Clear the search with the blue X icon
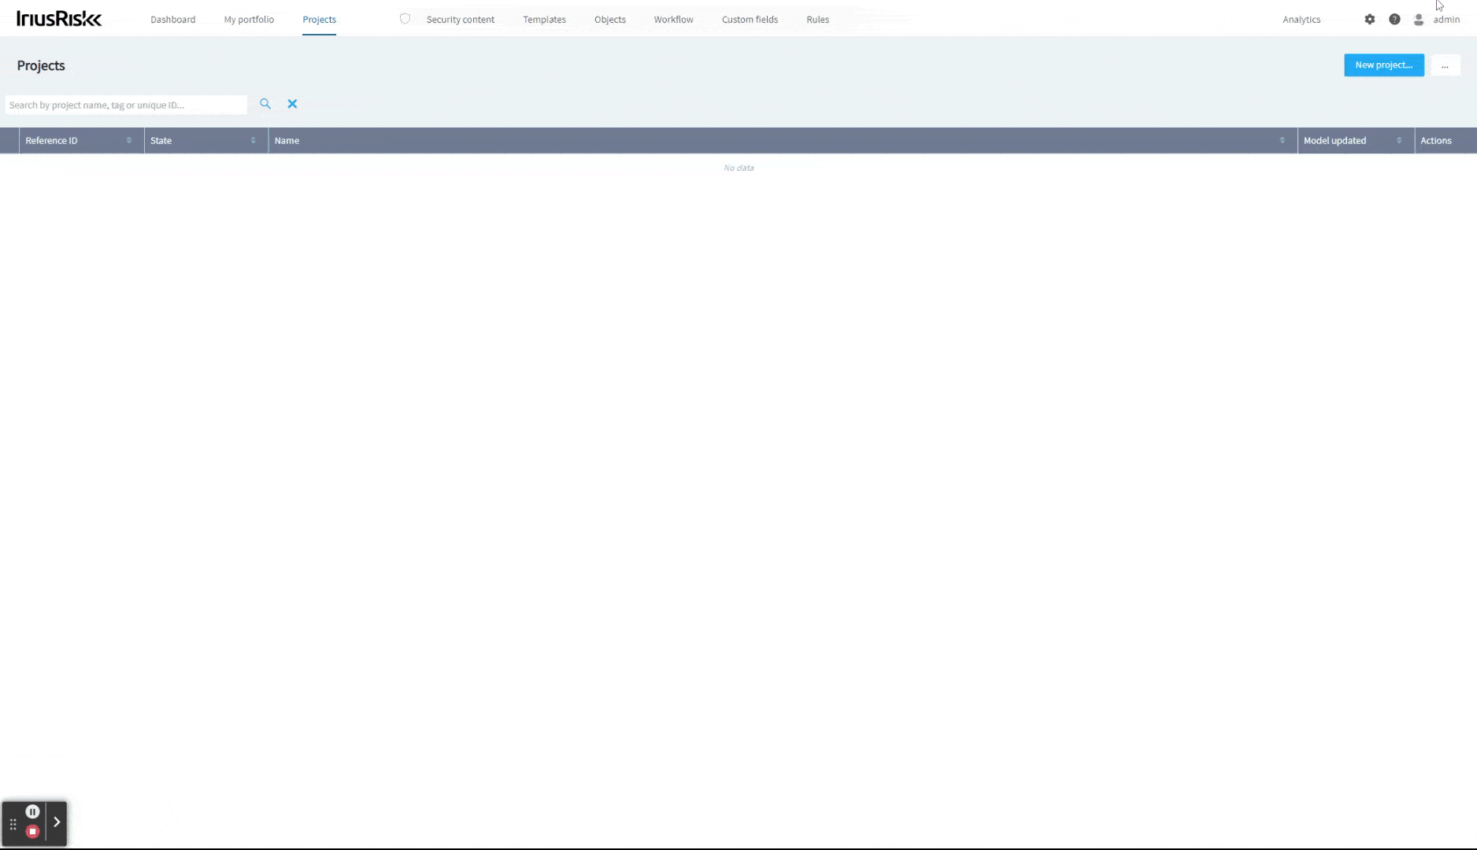Screen dimensions: 1477x850 292,103
